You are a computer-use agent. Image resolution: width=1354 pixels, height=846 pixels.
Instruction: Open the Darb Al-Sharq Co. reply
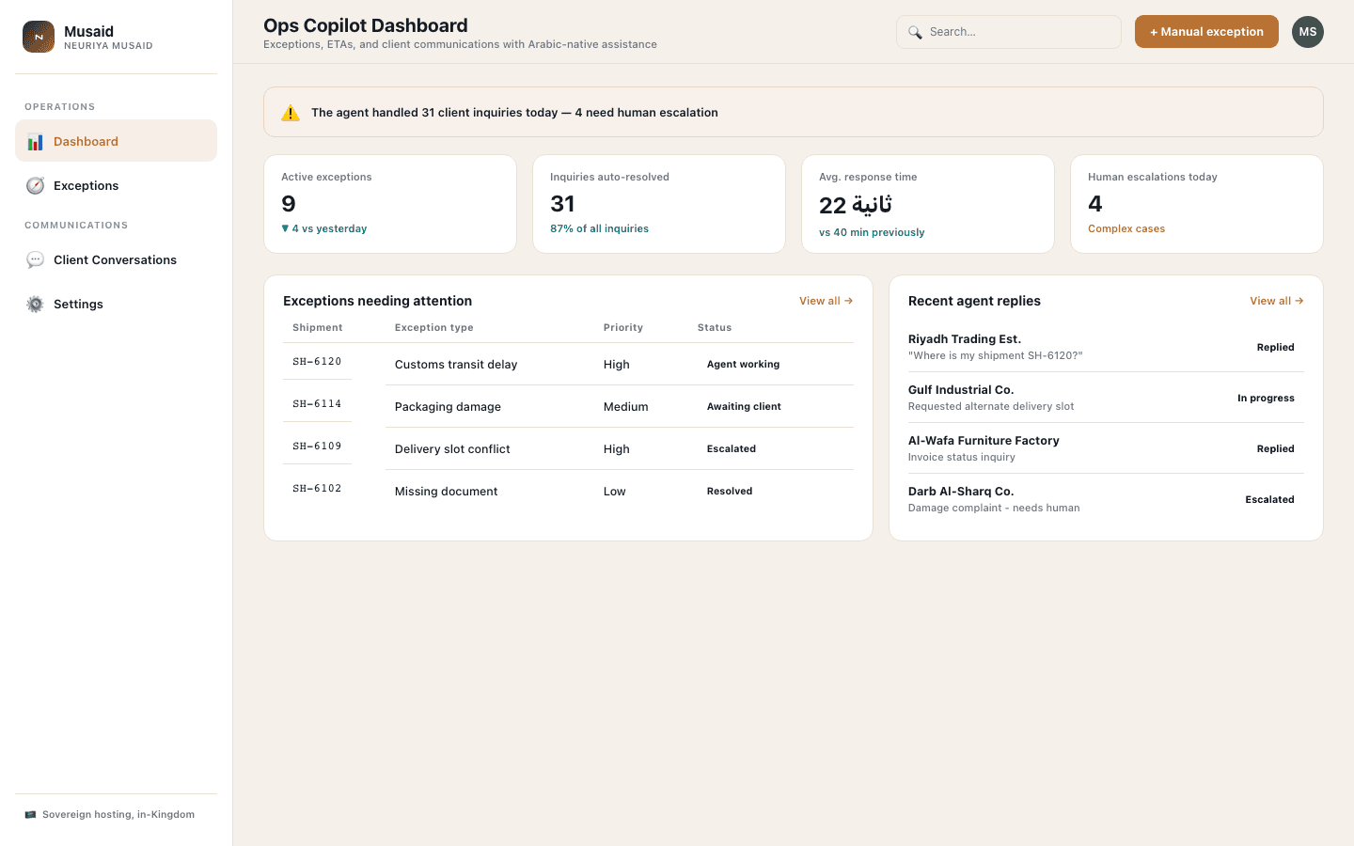coord(1106,499)
